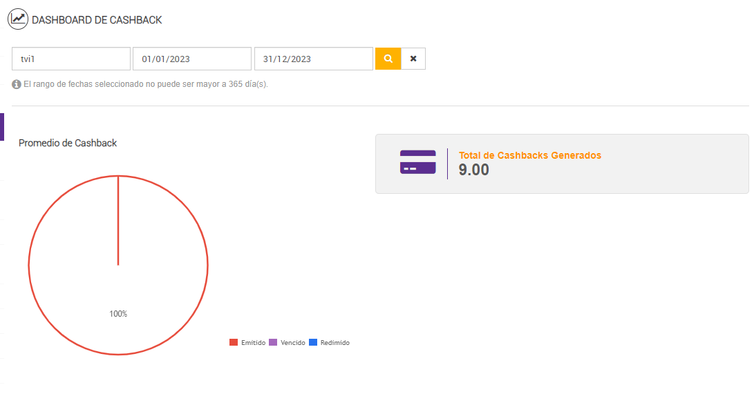Open the start date field 01/01/2023
This screenshot has width=754, height=405.
(x=192, y=59)
